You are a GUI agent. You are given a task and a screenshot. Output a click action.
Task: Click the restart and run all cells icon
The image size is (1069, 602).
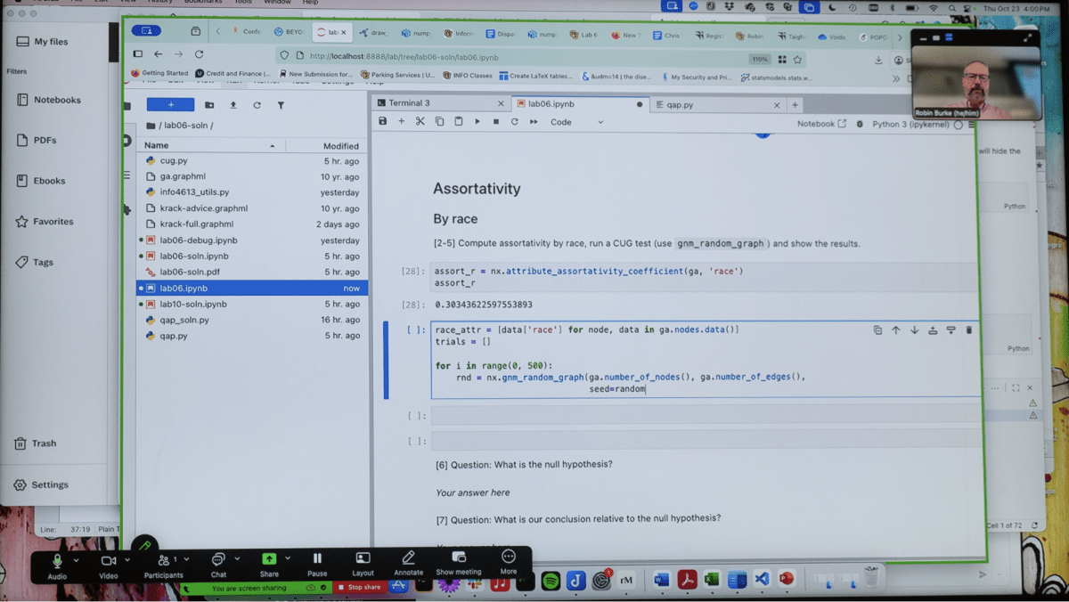point(534,122)
